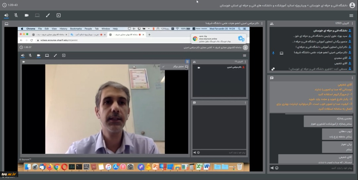Open the History menu in the Mac menu bar
The image size is (358, 180).
[63, 29]
